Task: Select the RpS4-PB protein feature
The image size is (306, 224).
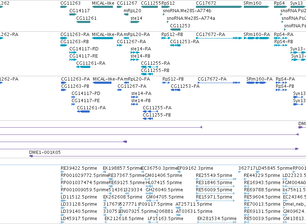Action: coord(282,90)
